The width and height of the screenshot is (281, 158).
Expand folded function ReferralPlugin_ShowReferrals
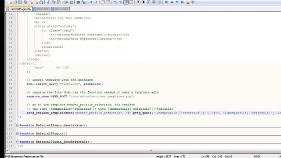[18, 142]
